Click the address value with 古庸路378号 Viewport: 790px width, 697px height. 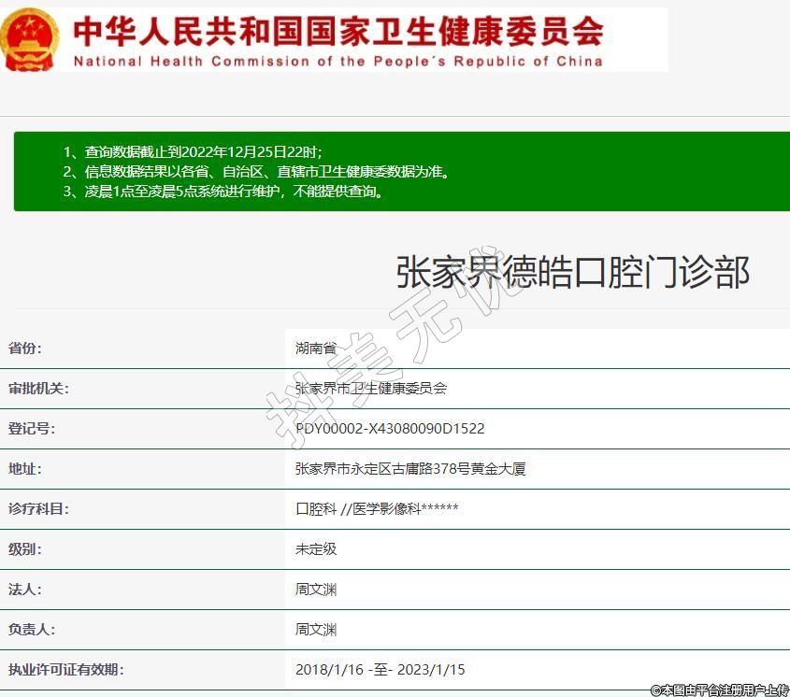[410, 469]
